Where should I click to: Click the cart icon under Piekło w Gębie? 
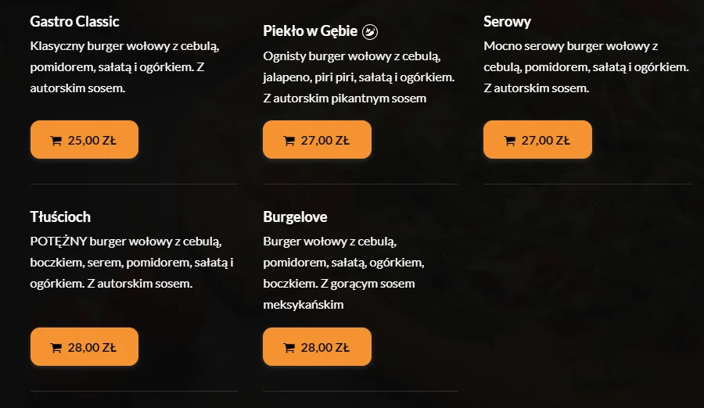pyautogui.click(x=289, y=141)
